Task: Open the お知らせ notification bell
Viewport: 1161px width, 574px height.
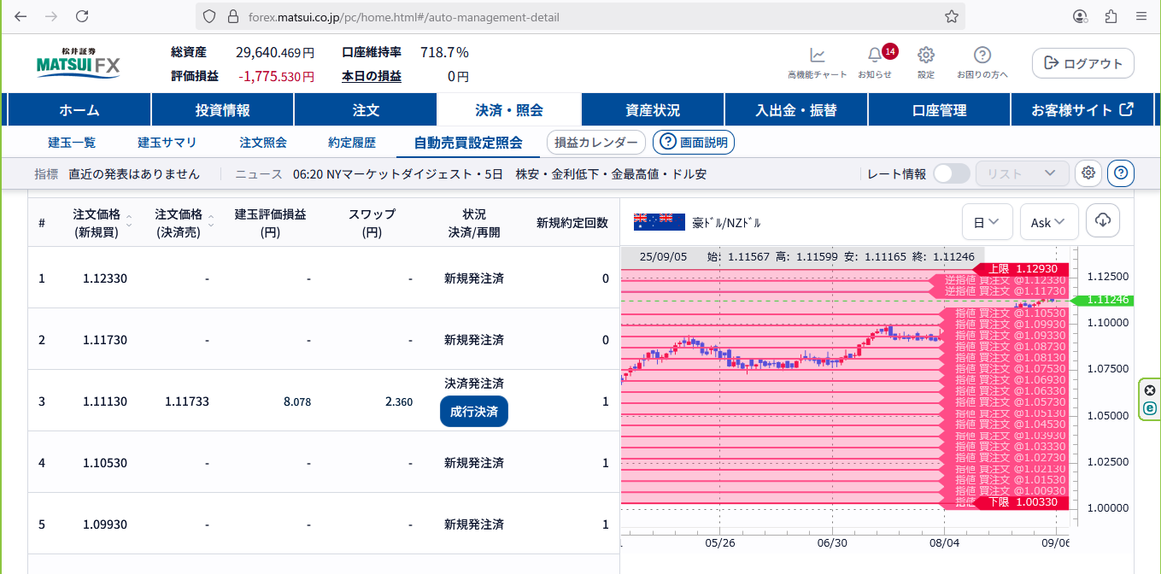Action: 875,62
